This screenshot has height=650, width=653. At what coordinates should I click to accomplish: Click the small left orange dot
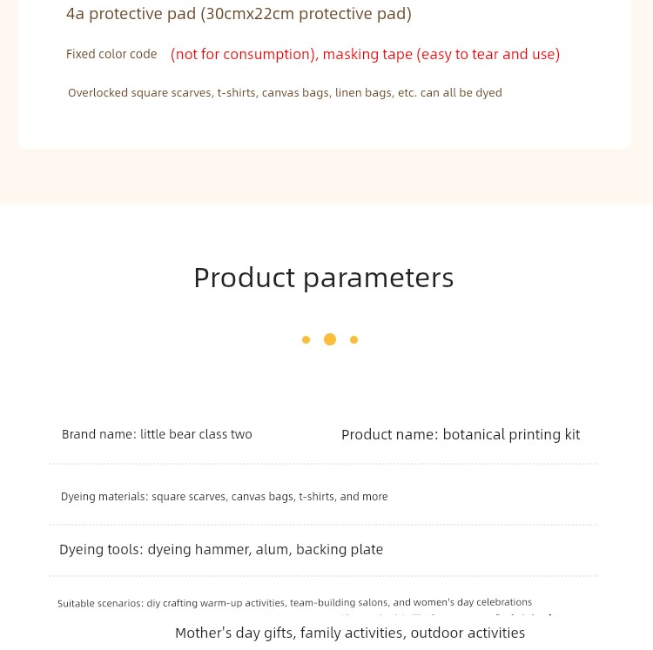(306, 340)
